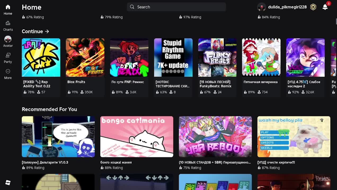Open wash my bellay plis thumbnail
This screenshot has height=190, width=337.
pos(294,137)
